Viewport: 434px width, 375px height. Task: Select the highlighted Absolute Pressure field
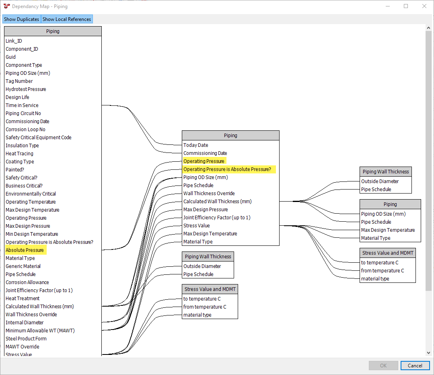click(25, 250)
